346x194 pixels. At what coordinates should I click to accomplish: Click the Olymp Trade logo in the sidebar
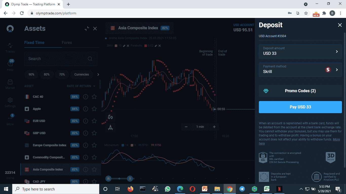(x=10, y=29)
